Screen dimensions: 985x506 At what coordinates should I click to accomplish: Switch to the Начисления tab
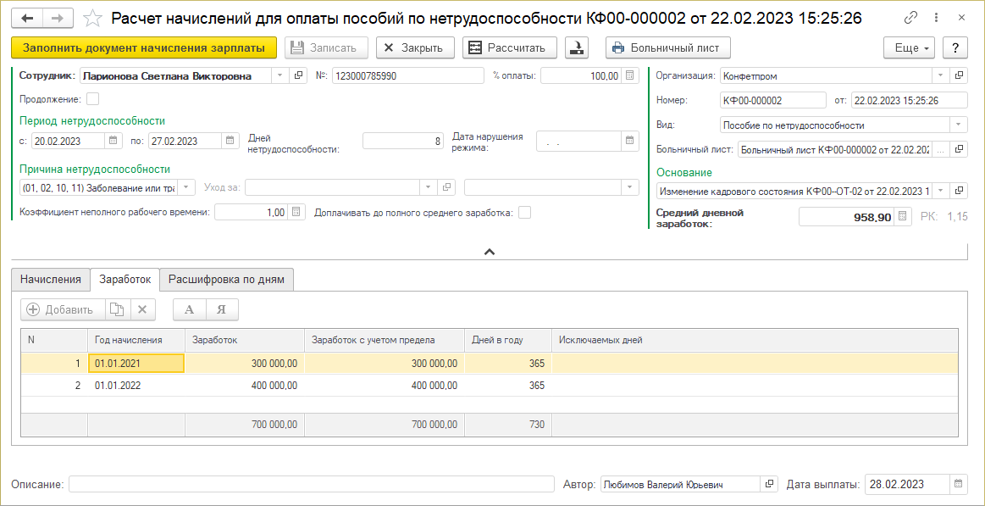tap(50, 279)
